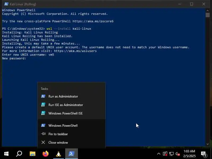212x159 pixels.
Task: Click the https://aka.ms/pscore6 URL text
Action: tap(93, 21)
